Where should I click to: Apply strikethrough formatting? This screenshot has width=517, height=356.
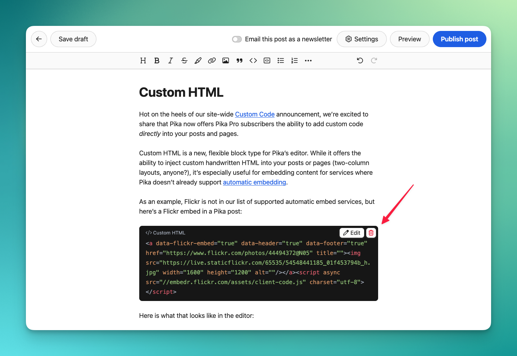pyautogui.click(x=184, y=60)
